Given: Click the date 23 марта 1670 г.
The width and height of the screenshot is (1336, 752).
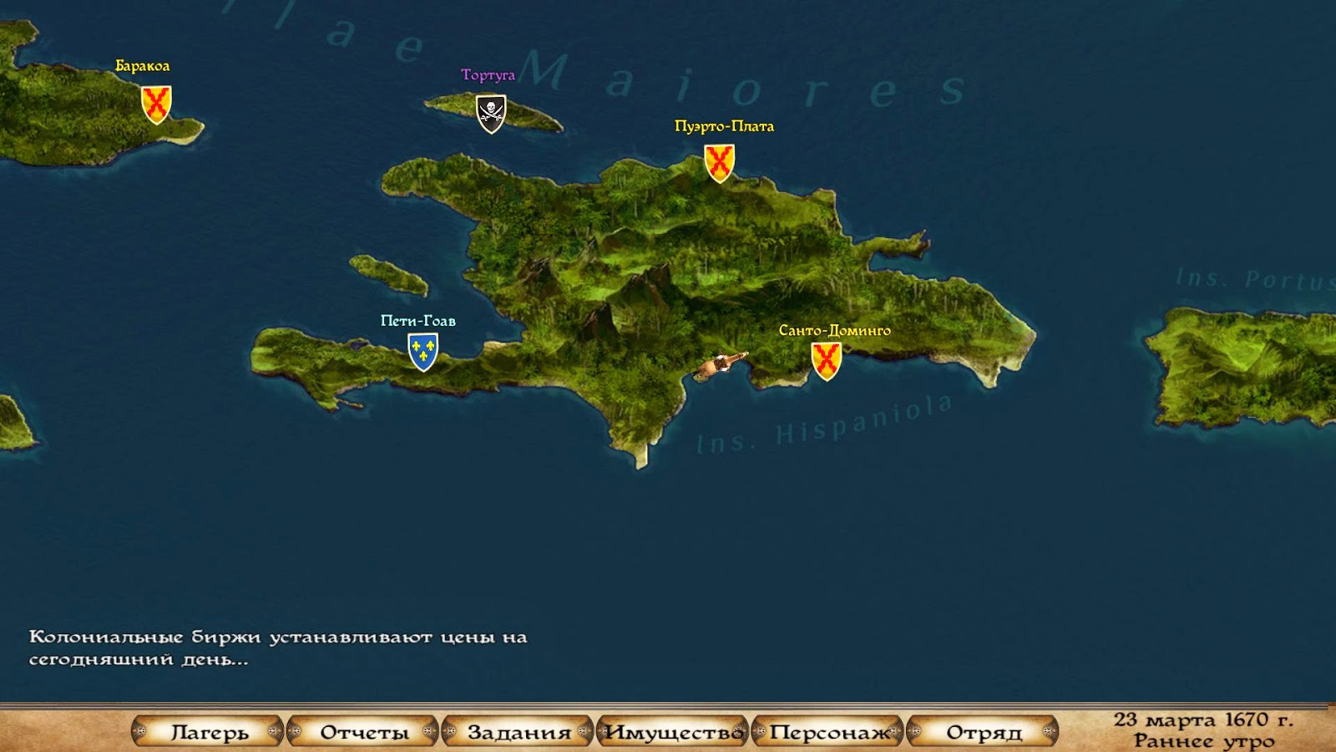Looking at the screenshot, I should [1203, 719].
